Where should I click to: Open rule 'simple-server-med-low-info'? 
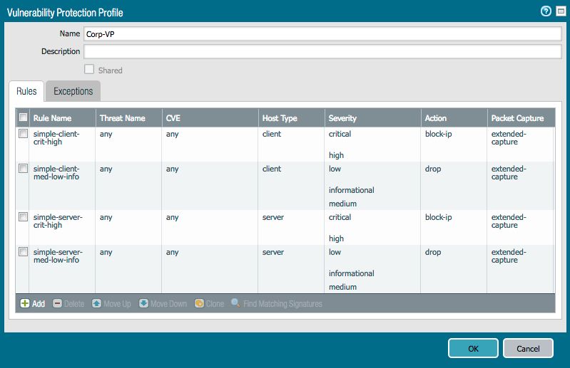coord(58,256)
